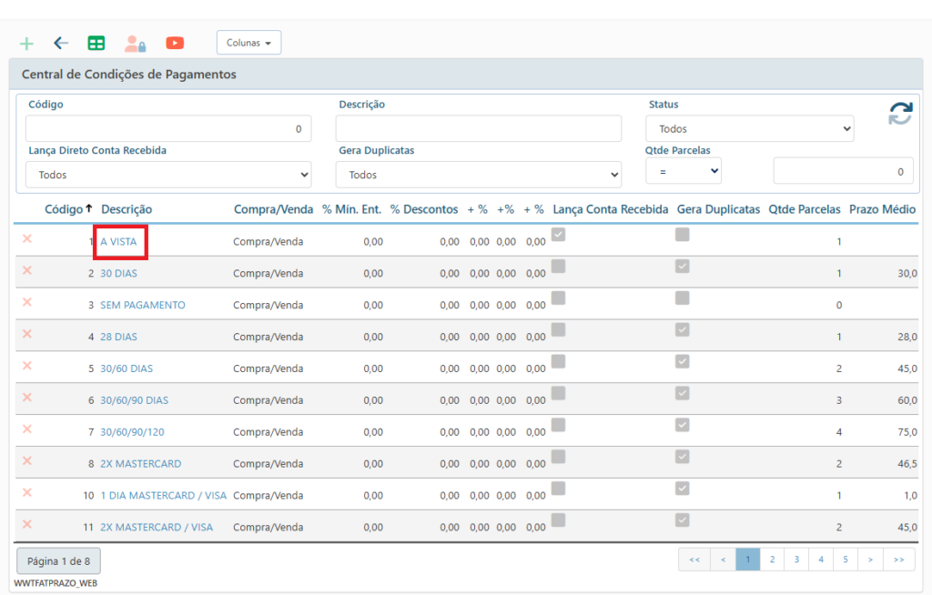
Task: Sort by the Código column header
Action: (64, 209)
